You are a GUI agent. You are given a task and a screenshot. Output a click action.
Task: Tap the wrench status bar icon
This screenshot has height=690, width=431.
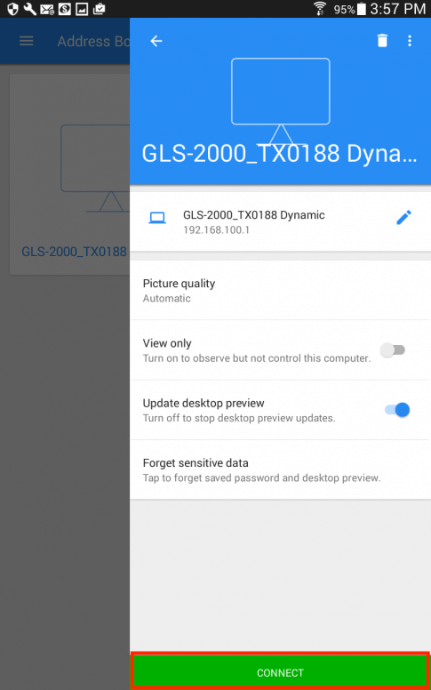point(30,9)
